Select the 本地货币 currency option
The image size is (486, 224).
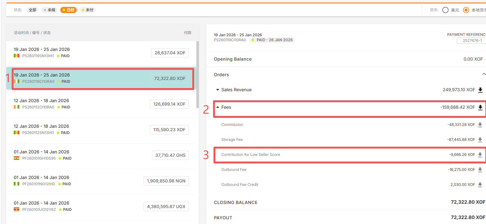466,10
